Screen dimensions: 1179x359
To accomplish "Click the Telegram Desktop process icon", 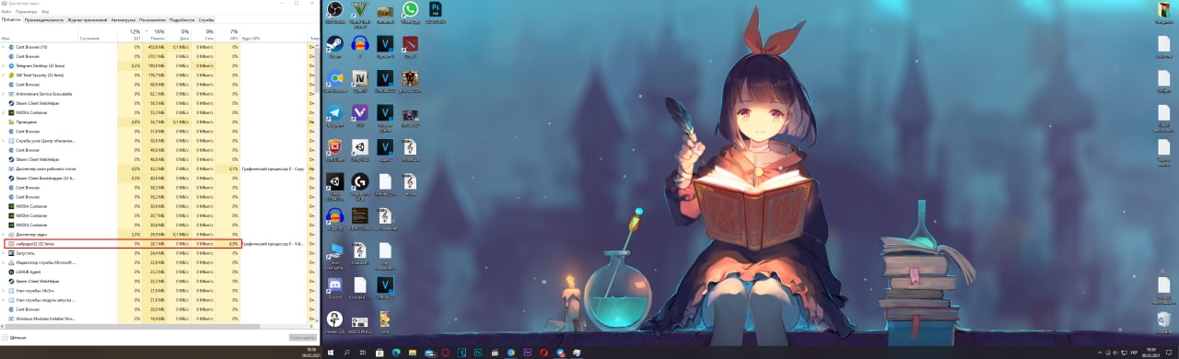I will click(11, 65).
